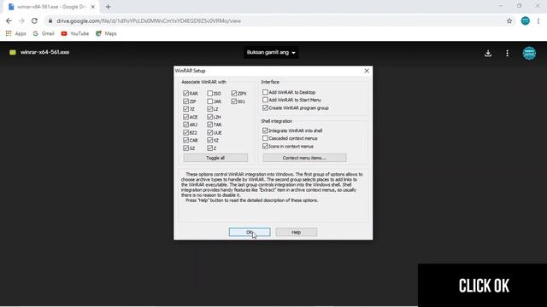Open the Chrome three-dot menu
Screen dimensions: 547x307
pos(538,20)
